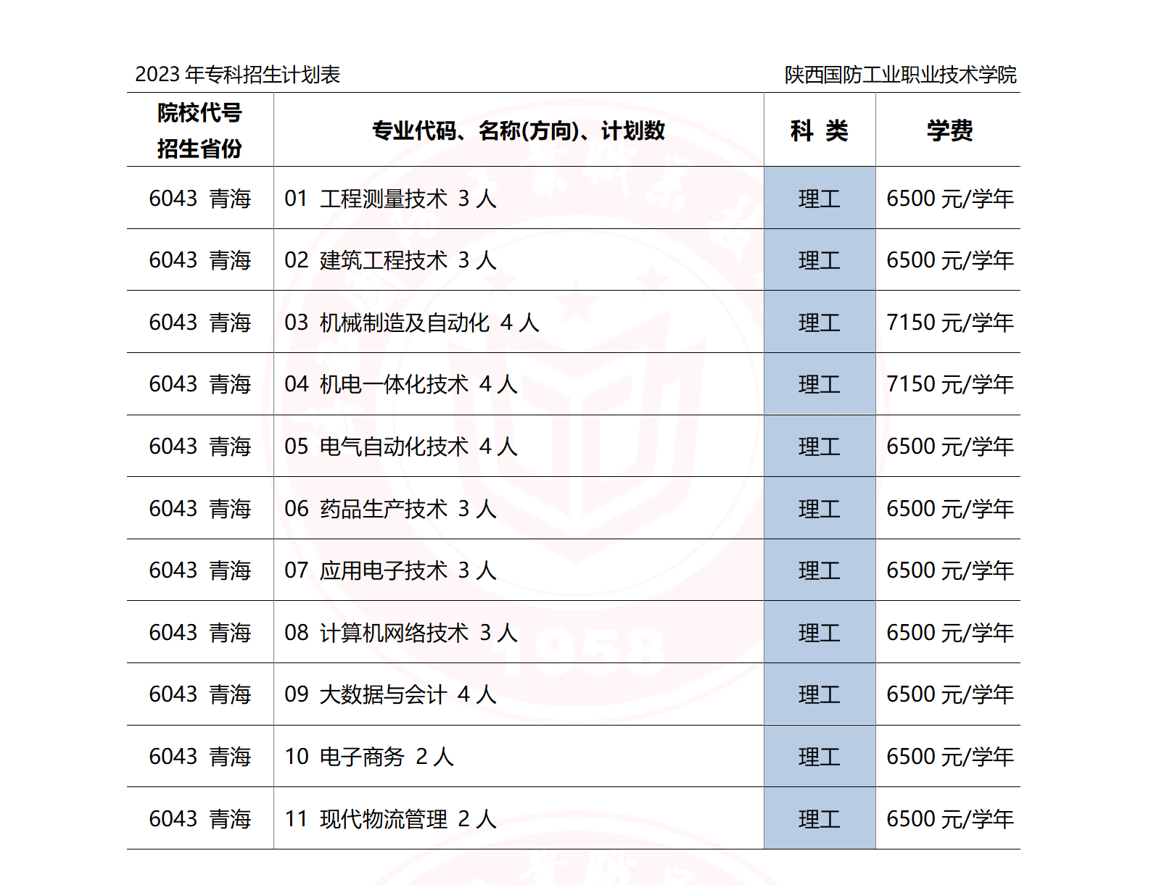Click the '科 类' column header

pyautogui.click(x=819, y=130)
